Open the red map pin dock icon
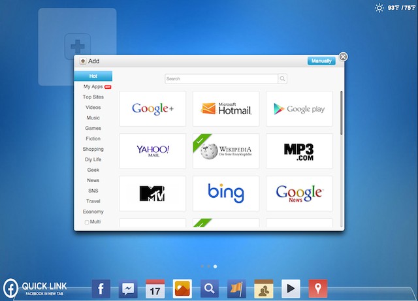Image resolution: width=418 pixels, height=301 pixels. point(318,289)
